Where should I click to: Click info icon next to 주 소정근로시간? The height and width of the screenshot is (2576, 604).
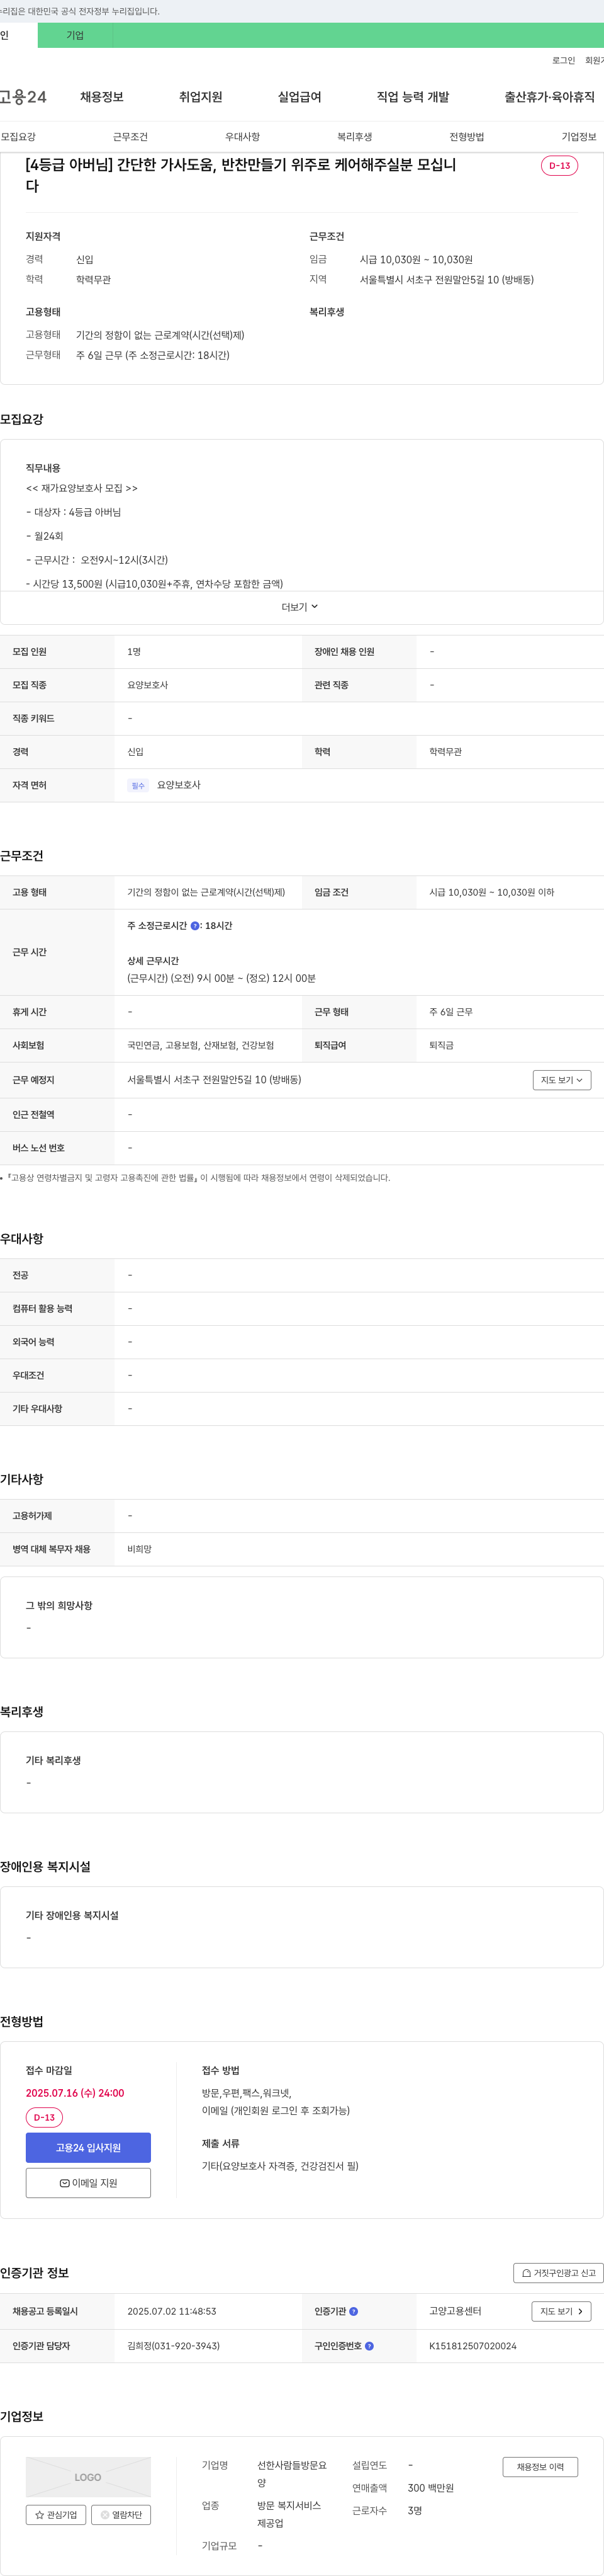point(194,926)
